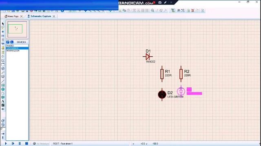Viewport: 261px width, 146px height.
Task: Select the 2D Graphics Box tool
Action: click(x=3, y=85)
